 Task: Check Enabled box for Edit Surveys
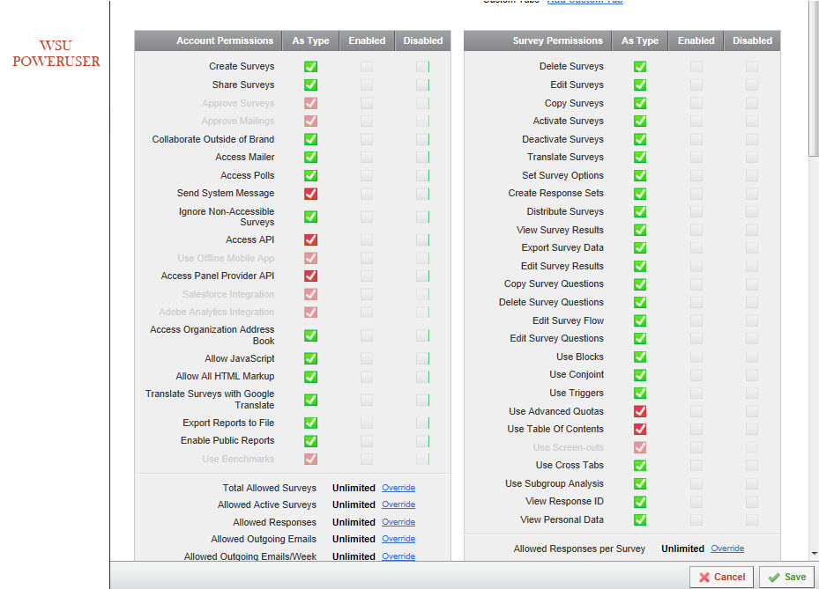[x=696, y=85]
